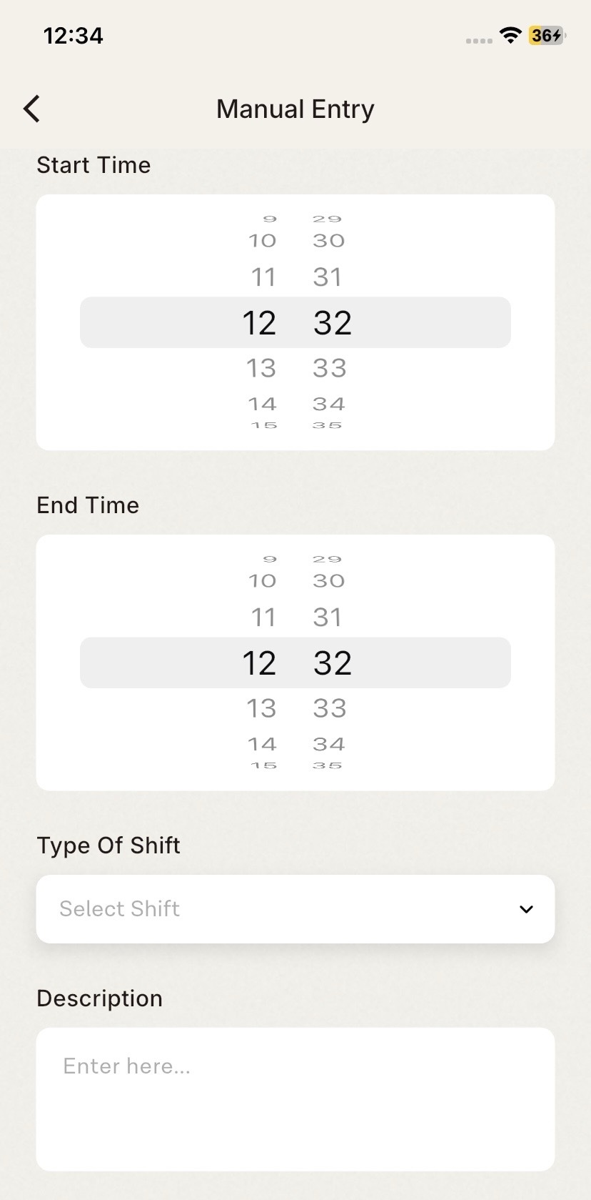Select minute 31 in Start Time picker
Viewport: 591px width, 1200px height.
(328, 277)
